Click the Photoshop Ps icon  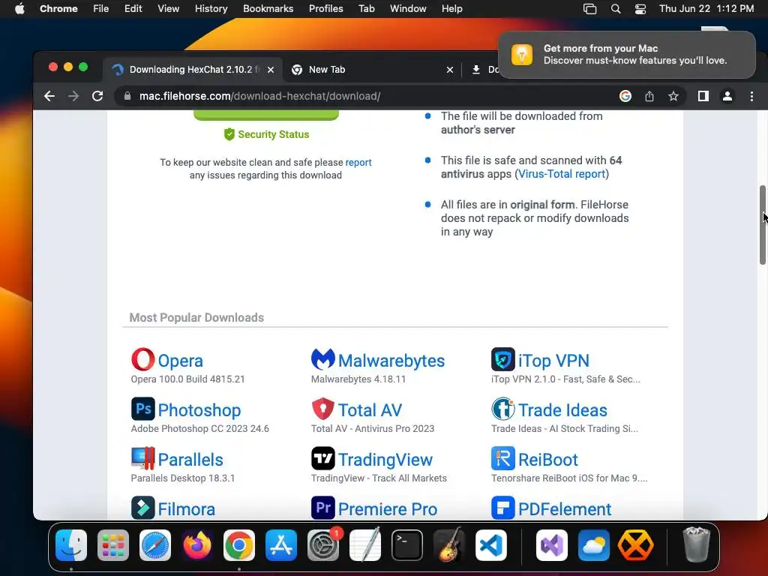pos(142,409)
